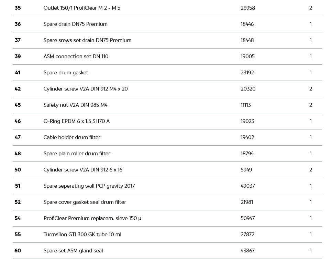Click Spare cover gasket seal drum filter
The height and width of the screenshot is (261, 332).
pyautogui.click(x=85, y=202)
